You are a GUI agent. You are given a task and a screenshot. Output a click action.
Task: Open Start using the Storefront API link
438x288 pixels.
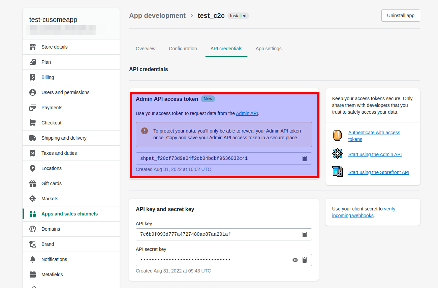click(379, 172)
